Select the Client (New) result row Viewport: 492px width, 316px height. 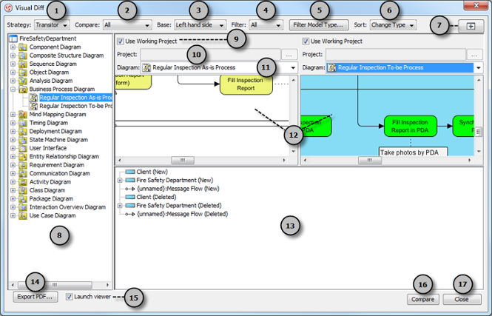pyautogui.click(x=152, y=172)
